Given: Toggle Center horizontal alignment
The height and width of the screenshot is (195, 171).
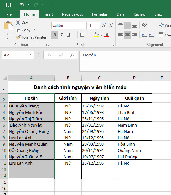Looking at the screenshot, I should [x=128, y=35].
